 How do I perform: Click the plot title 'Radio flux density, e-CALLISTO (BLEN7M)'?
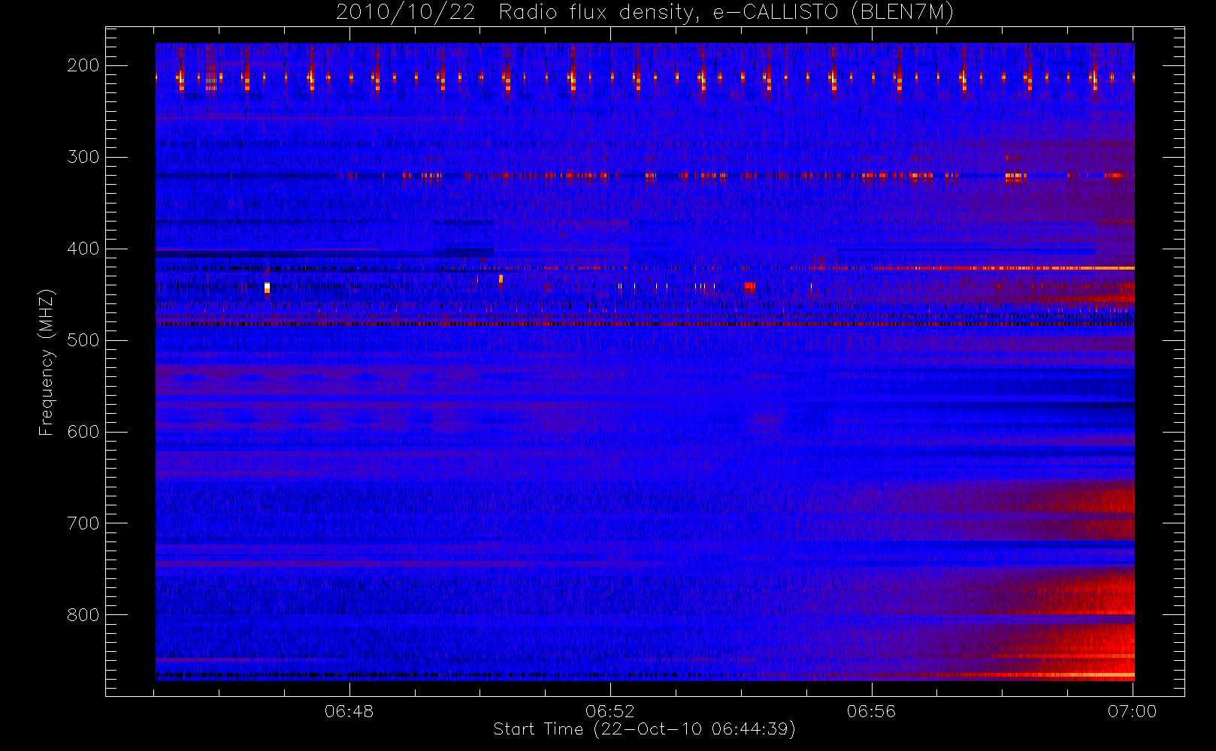[x=726, y=13]
